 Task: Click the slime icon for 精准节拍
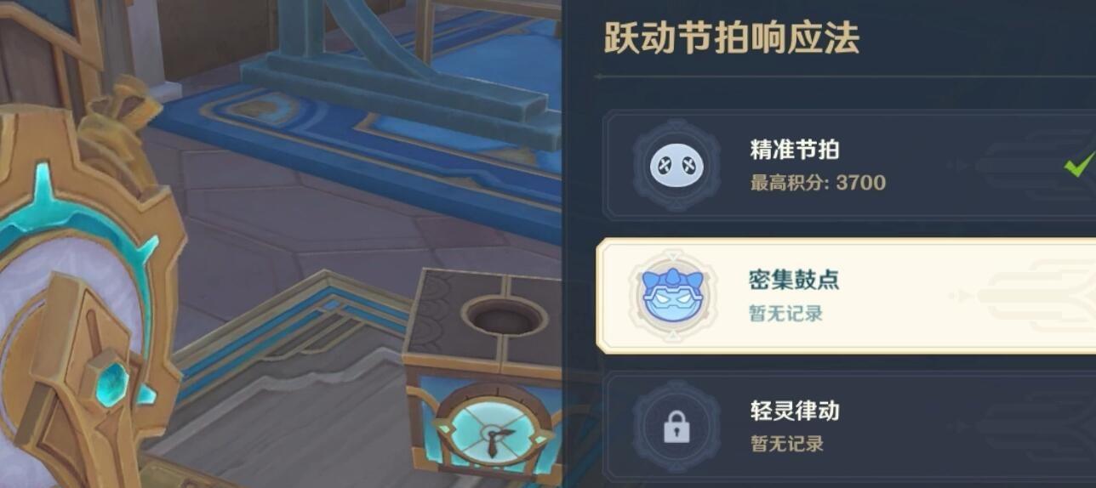coord(676,165)
